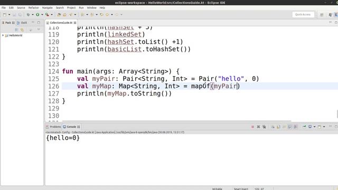The width and height of the screenshot is (338, 190).
Task: Open the Search menu
Action: tap(60, 7)
